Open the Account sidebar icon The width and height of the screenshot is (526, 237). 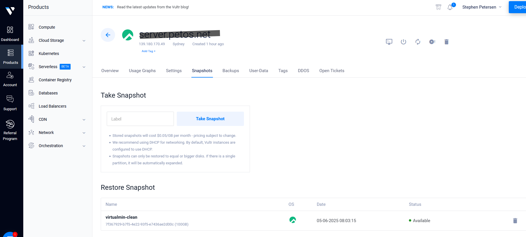(x=10, y=75)
